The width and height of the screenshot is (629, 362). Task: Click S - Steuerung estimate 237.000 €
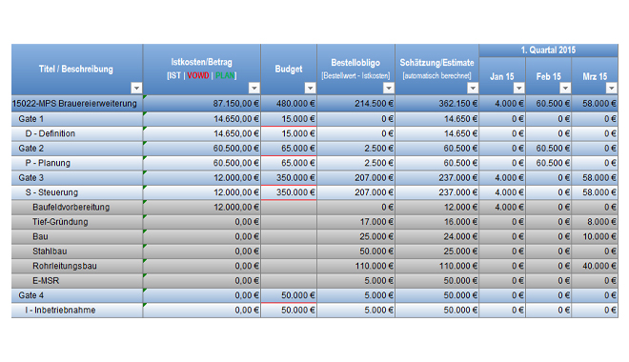pos(436,192)
